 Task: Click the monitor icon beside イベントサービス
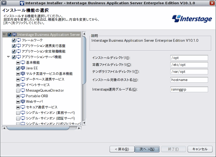pos(23,85)
